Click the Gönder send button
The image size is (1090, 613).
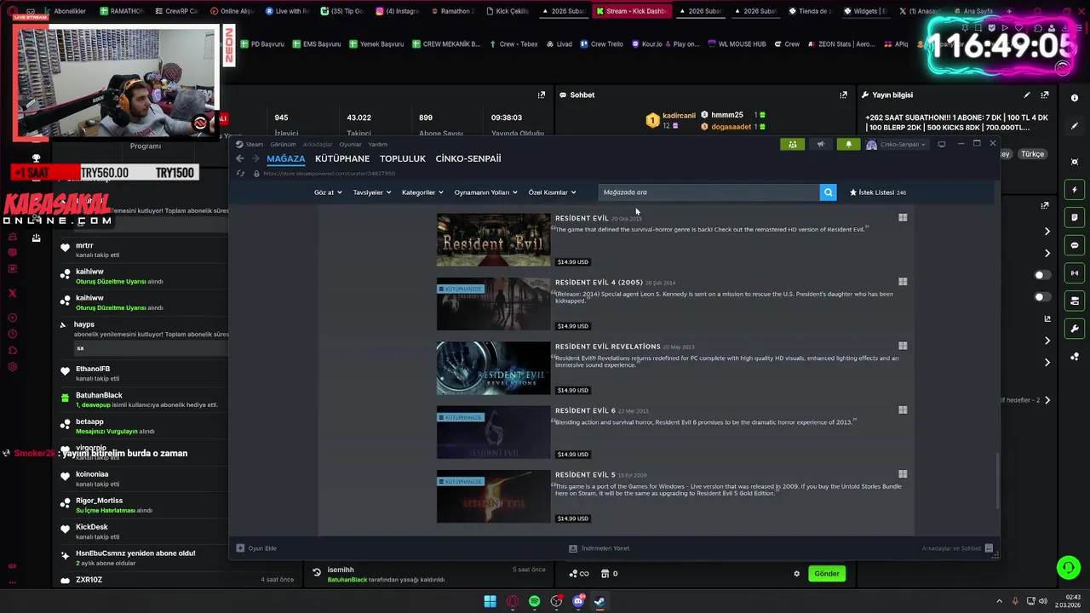827,574
